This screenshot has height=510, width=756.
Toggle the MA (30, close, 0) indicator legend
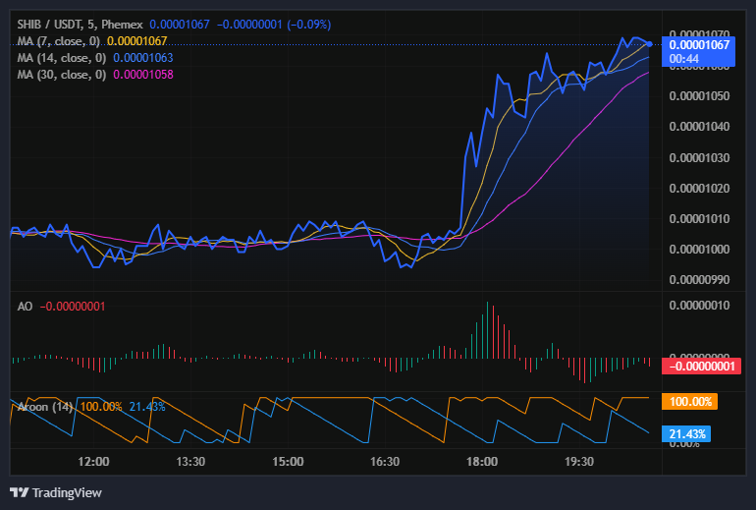63,75
